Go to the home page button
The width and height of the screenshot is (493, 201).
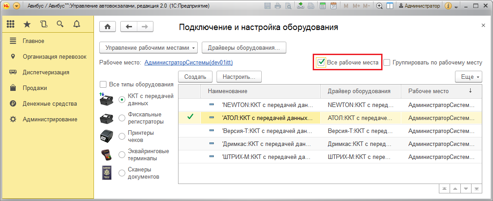point(107,27)
